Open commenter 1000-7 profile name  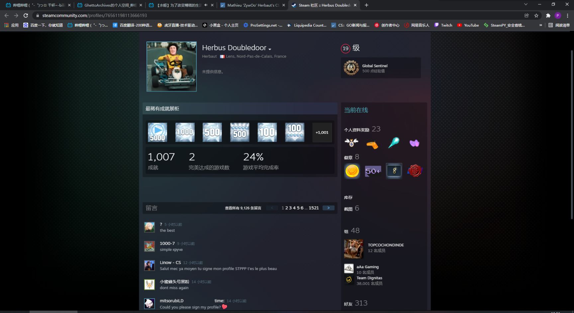click(x=167, y=243)
